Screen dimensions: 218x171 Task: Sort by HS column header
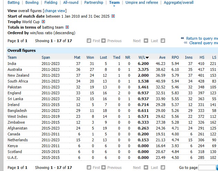[x=202, y=57]
